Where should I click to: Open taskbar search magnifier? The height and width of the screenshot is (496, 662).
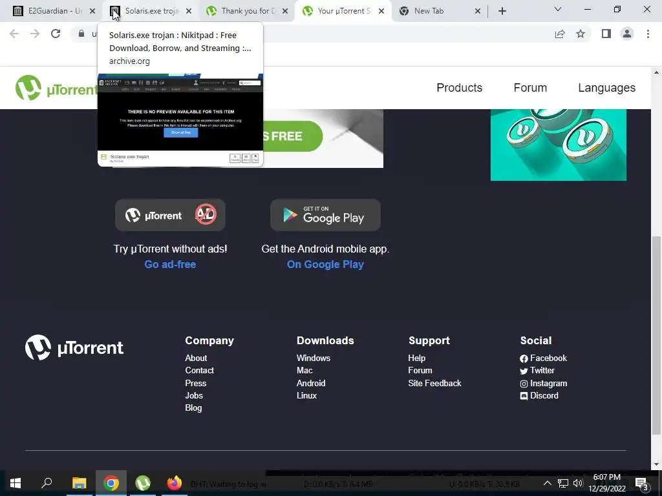[47, 483]
